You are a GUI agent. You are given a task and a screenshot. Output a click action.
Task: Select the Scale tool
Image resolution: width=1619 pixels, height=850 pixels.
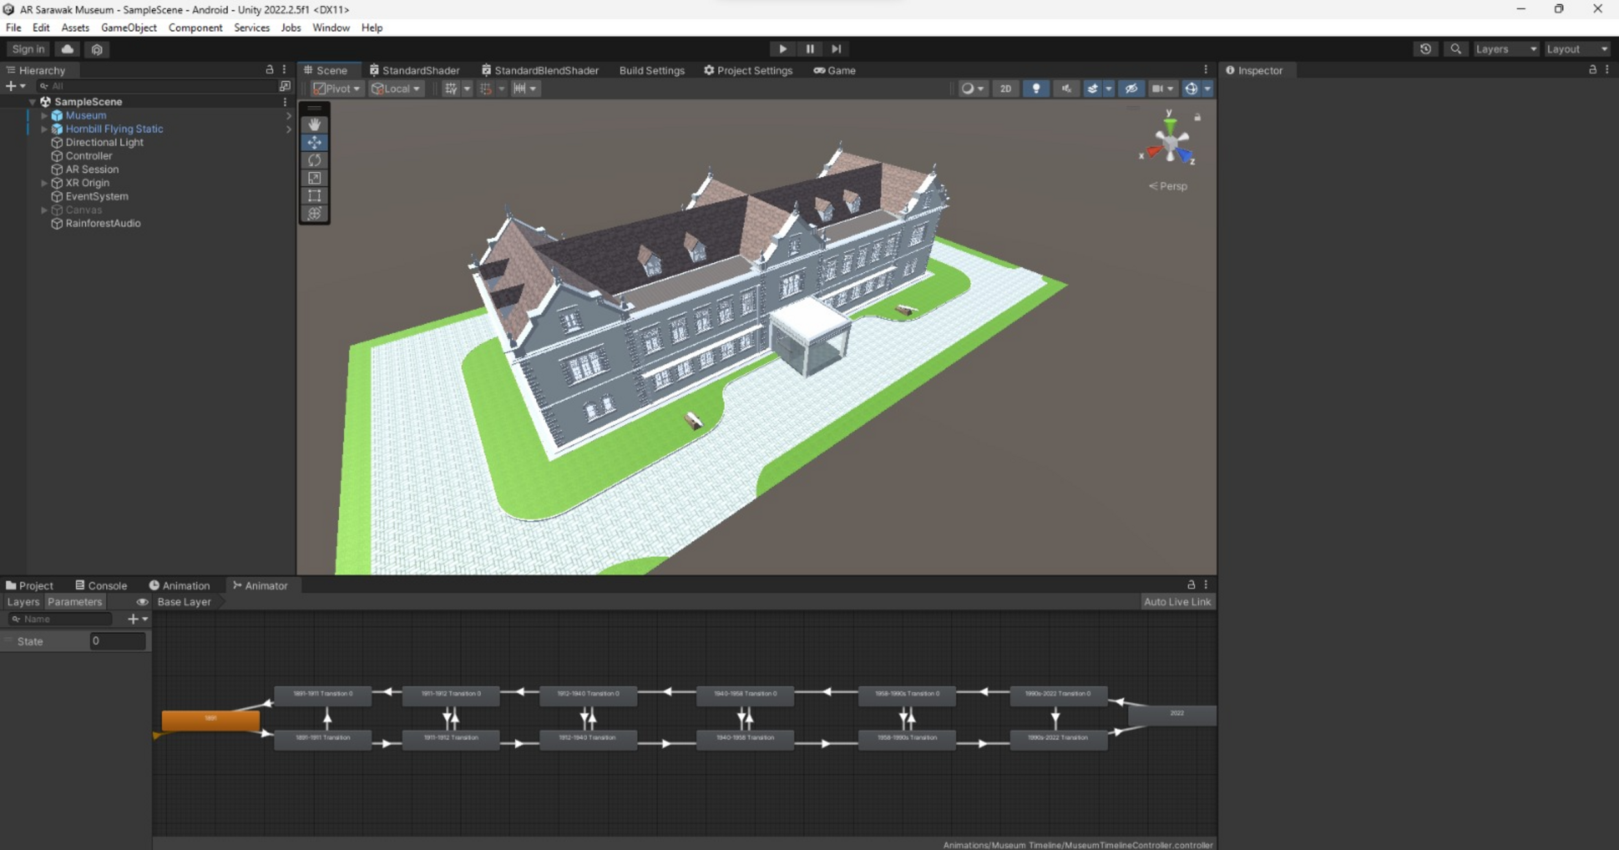[x=314, y=178]
